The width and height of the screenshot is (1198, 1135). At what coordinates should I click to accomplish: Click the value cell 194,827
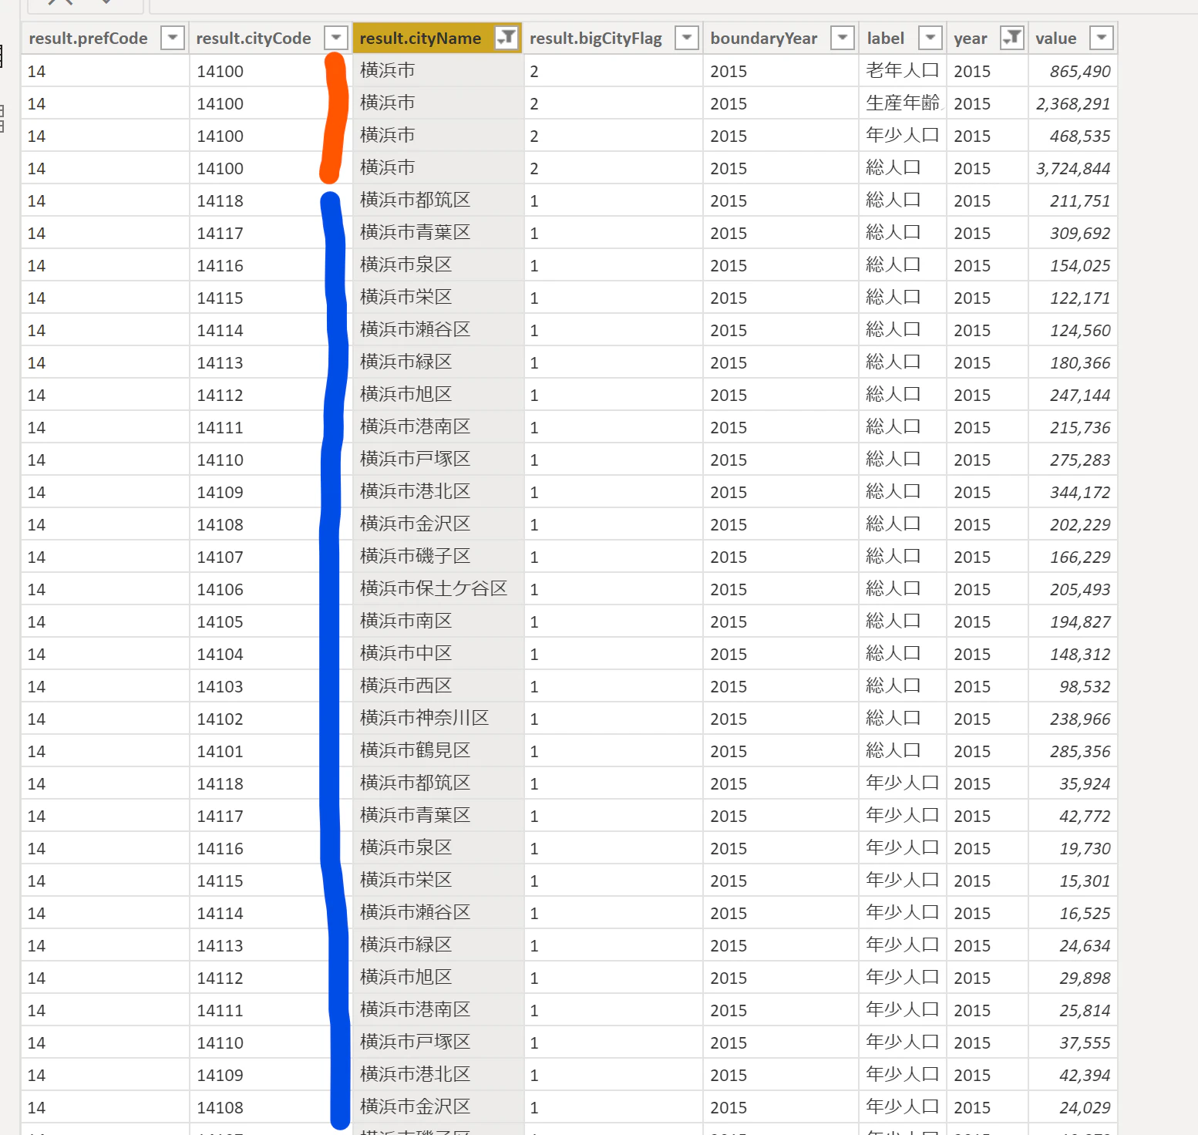pyautogui.click(x=1072, y=621)
